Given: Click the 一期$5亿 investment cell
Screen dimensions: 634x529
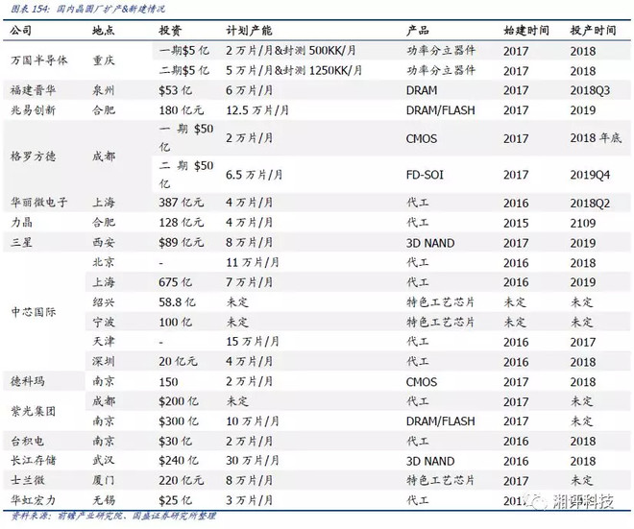Looking at the screenshot, I should tap(184, 51).
